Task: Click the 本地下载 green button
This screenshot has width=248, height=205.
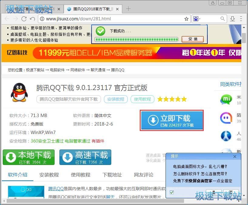Action: point(28,157)
